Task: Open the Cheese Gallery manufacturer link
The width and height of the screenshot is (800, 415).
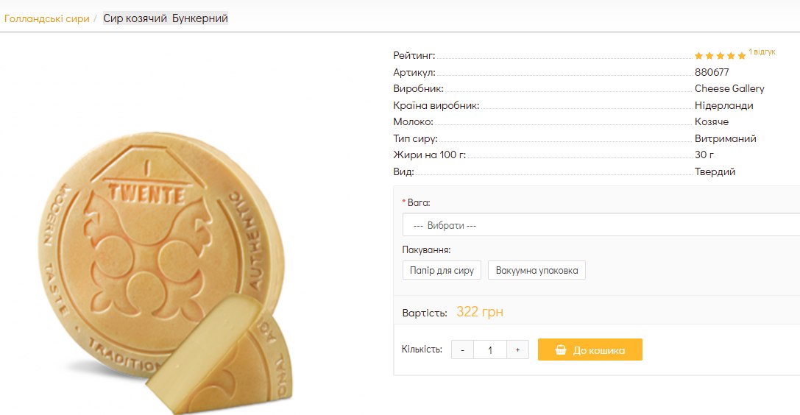Action: click(729, 88)
